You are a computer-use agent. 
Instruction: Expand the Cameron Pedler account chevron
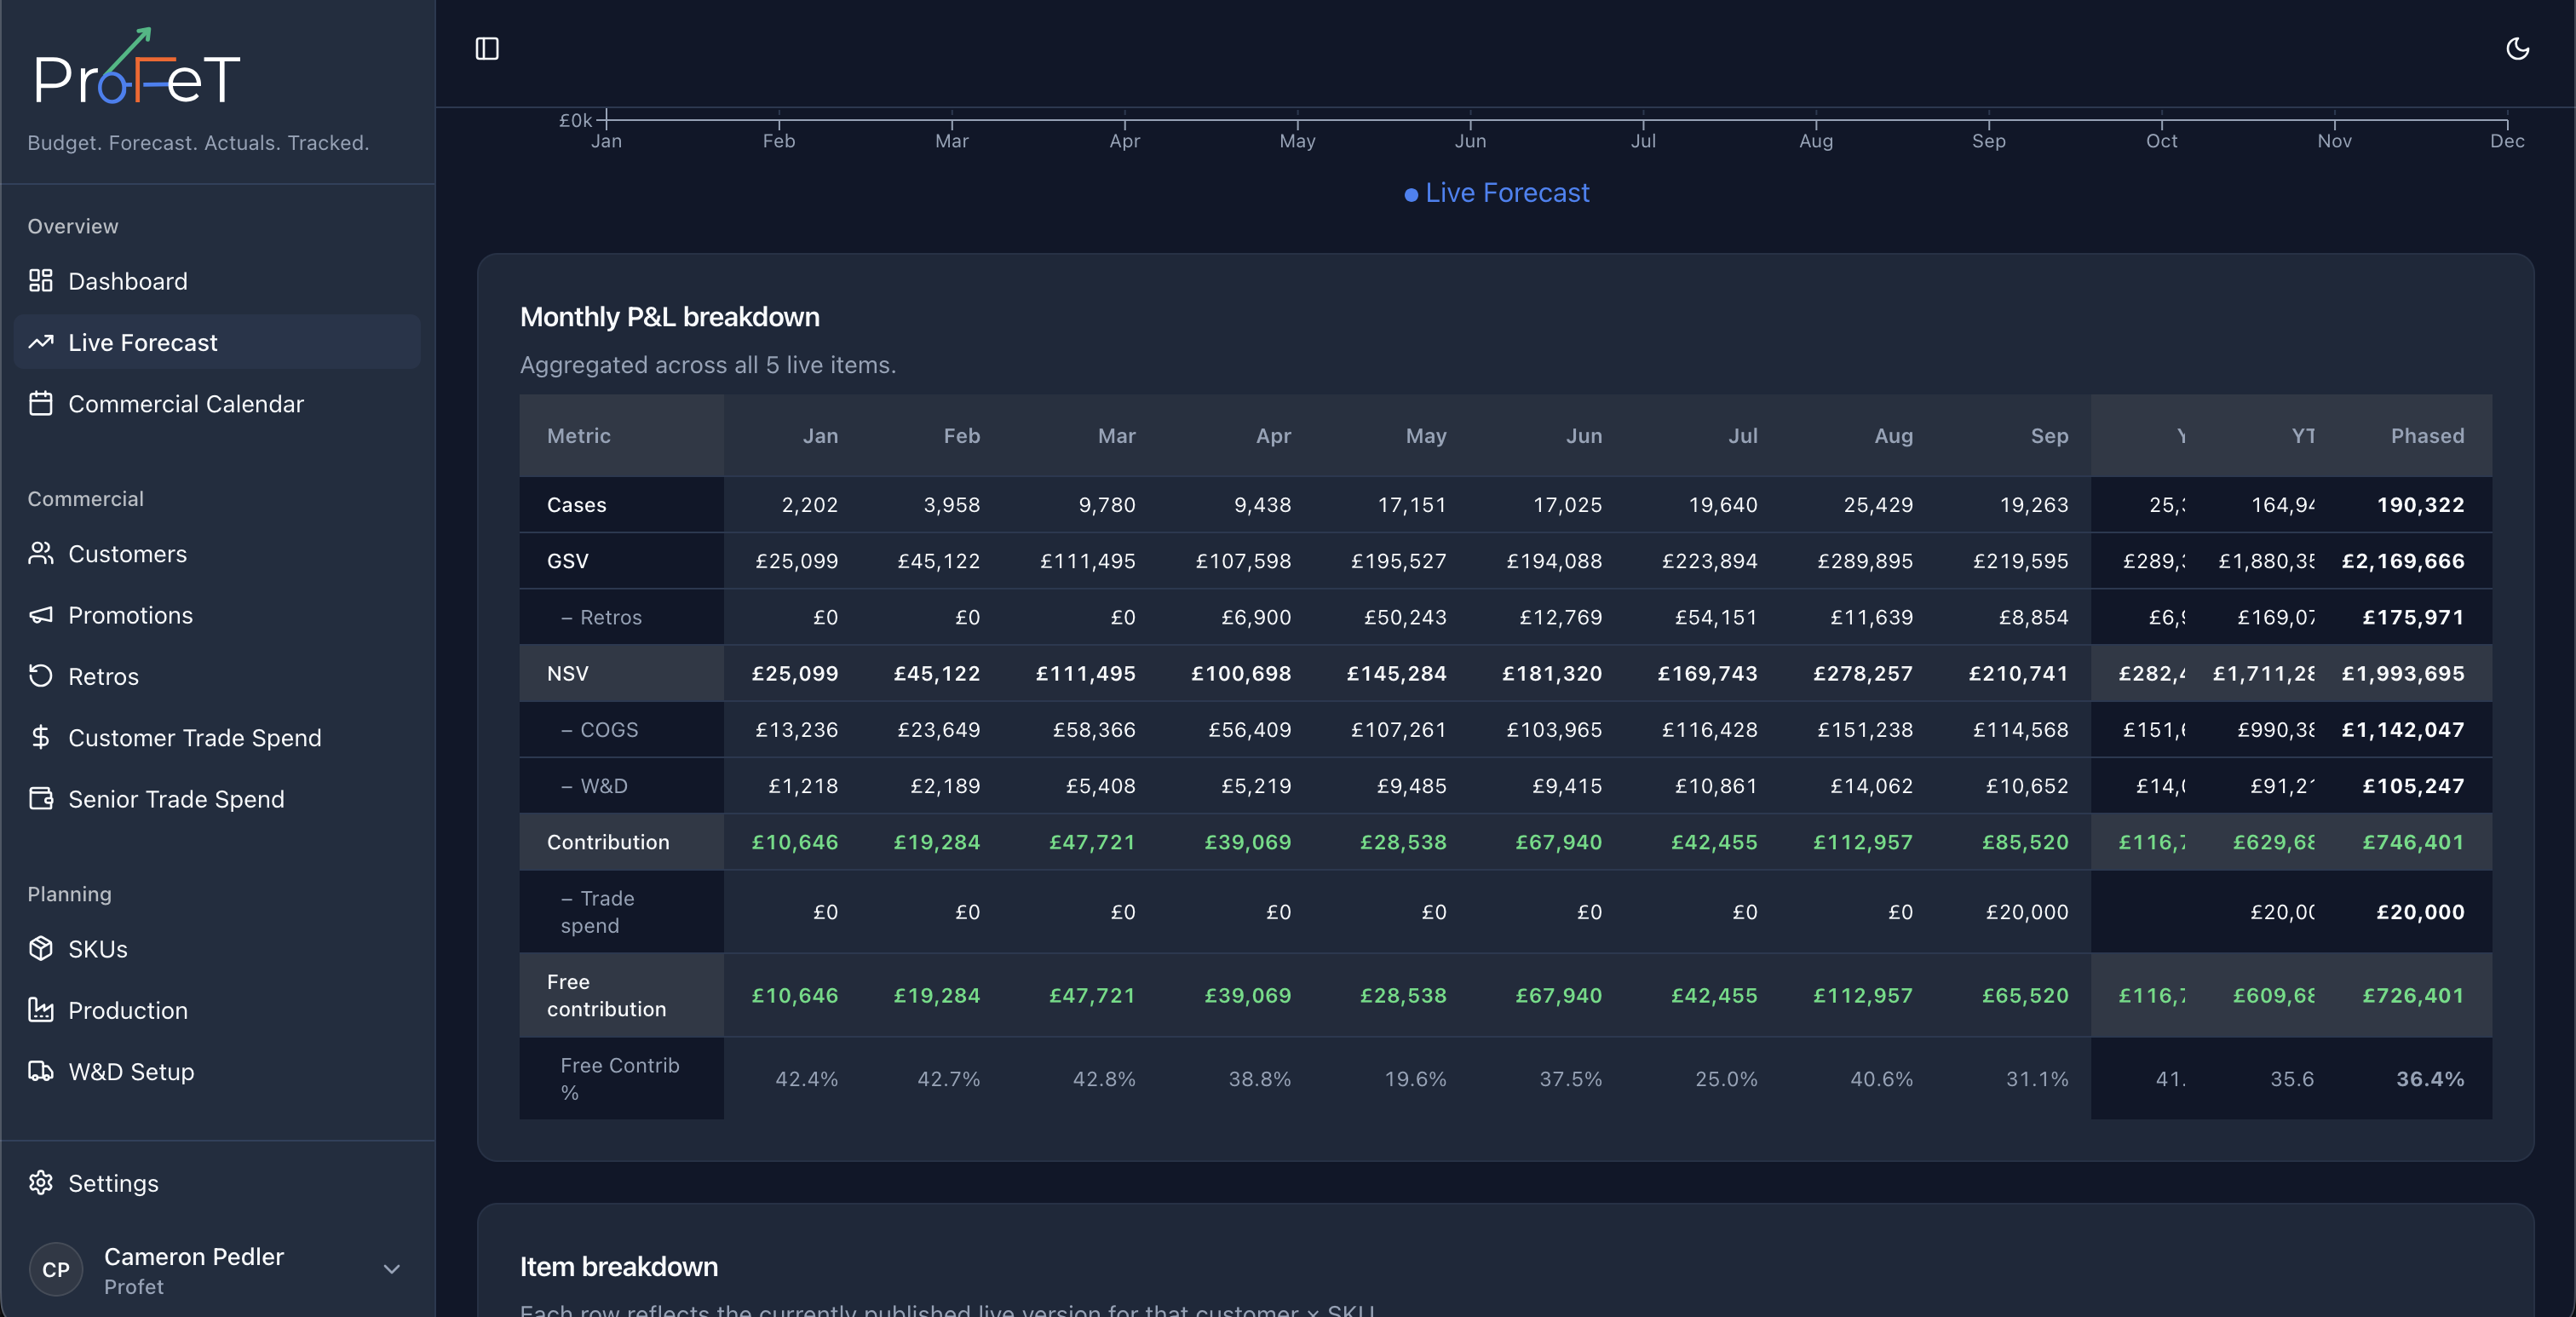(x=392, y=1269)
